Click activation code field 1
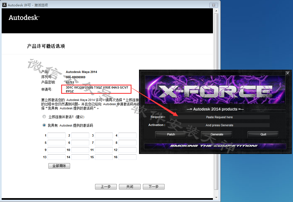 pos(56,135)
